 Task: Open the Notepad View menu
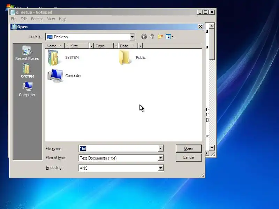point(51,19)
